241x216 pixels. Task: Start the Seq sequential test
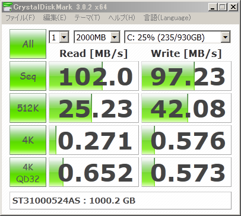pos(28,76)
